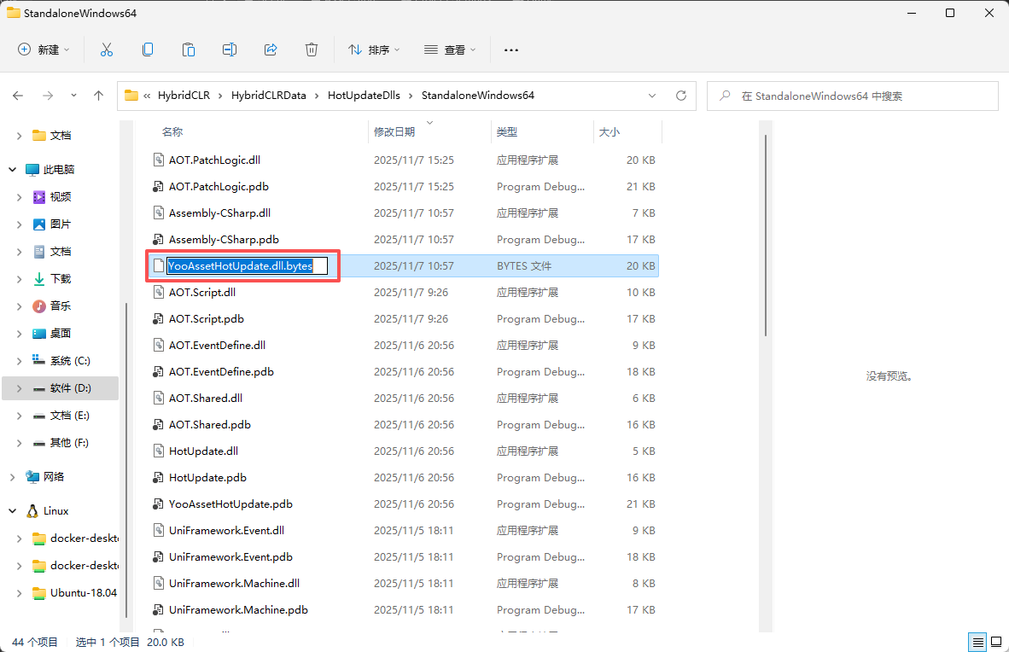Image resolution: width=1009 pixels, height=652 pixels.
Task: Click the Delete trash can icon
Action: coord(312,49)
